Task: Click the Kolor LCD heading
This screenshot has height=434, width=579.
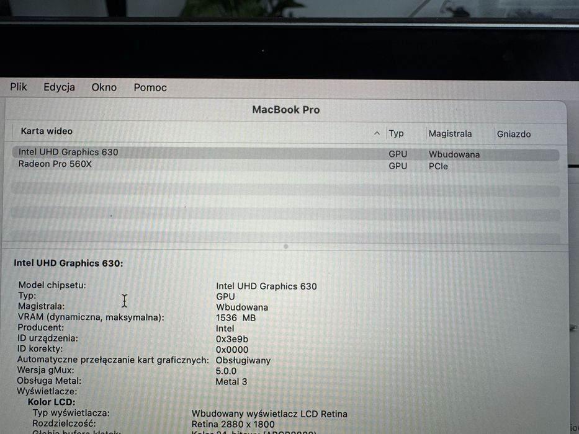Action: click(52, 402)
